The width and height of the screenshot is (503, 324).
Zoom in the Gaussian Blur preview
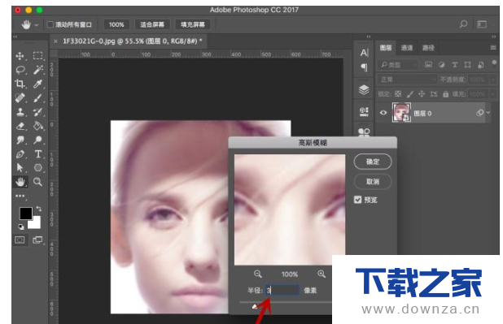coord(321,274)
